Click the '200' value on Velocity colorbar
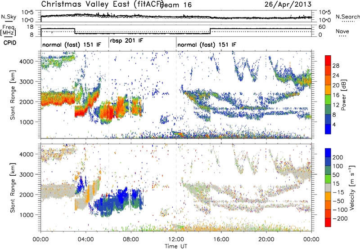 click(338, 157)
